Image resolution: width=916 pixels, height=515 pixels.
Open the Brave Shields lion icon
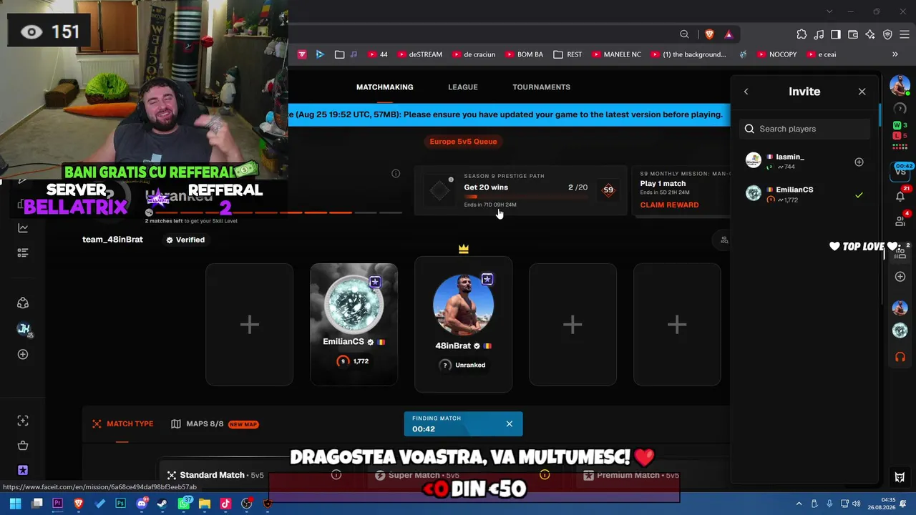pyautogui.click(x=709, y=34)
